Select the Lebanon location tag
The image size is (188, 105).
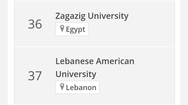pyautogui.click(x=77, y=87)
